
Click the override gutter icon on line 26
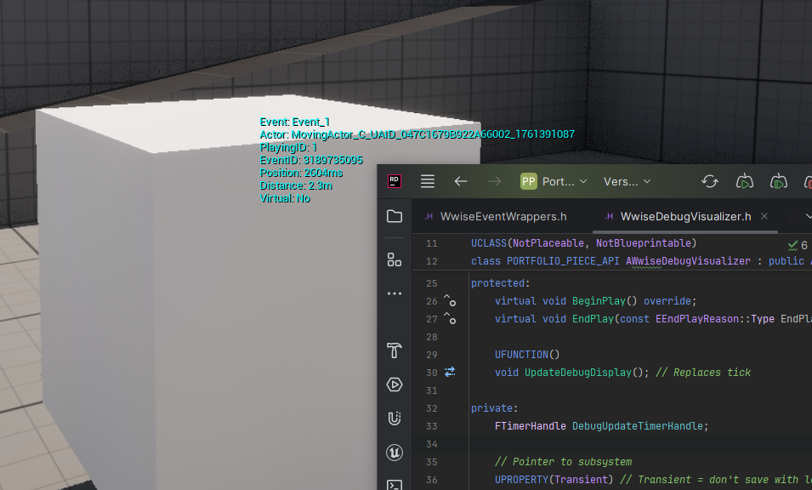[x=450, y=300]
